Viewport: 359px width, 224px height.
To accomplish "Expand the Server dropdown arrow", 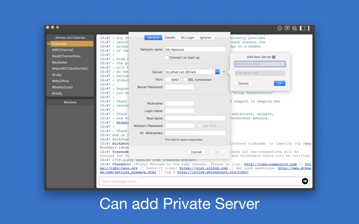I will [217, 72].
